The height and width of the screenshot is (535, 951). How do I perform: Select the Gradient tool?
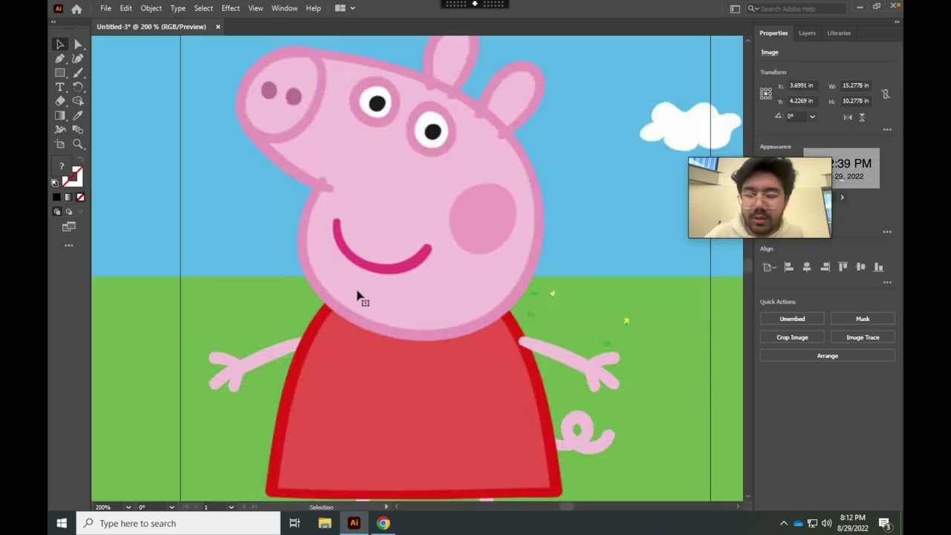coord(60,115)
